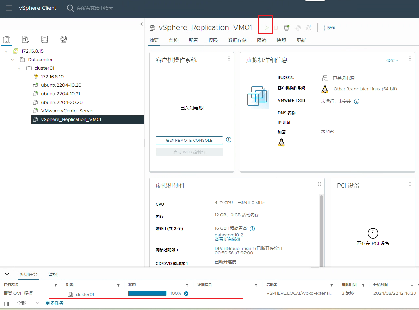Cancel the Deploy OVF template task
Viewport: 419px width, 310px height.
pyautogui.click(x=186, y=294)
